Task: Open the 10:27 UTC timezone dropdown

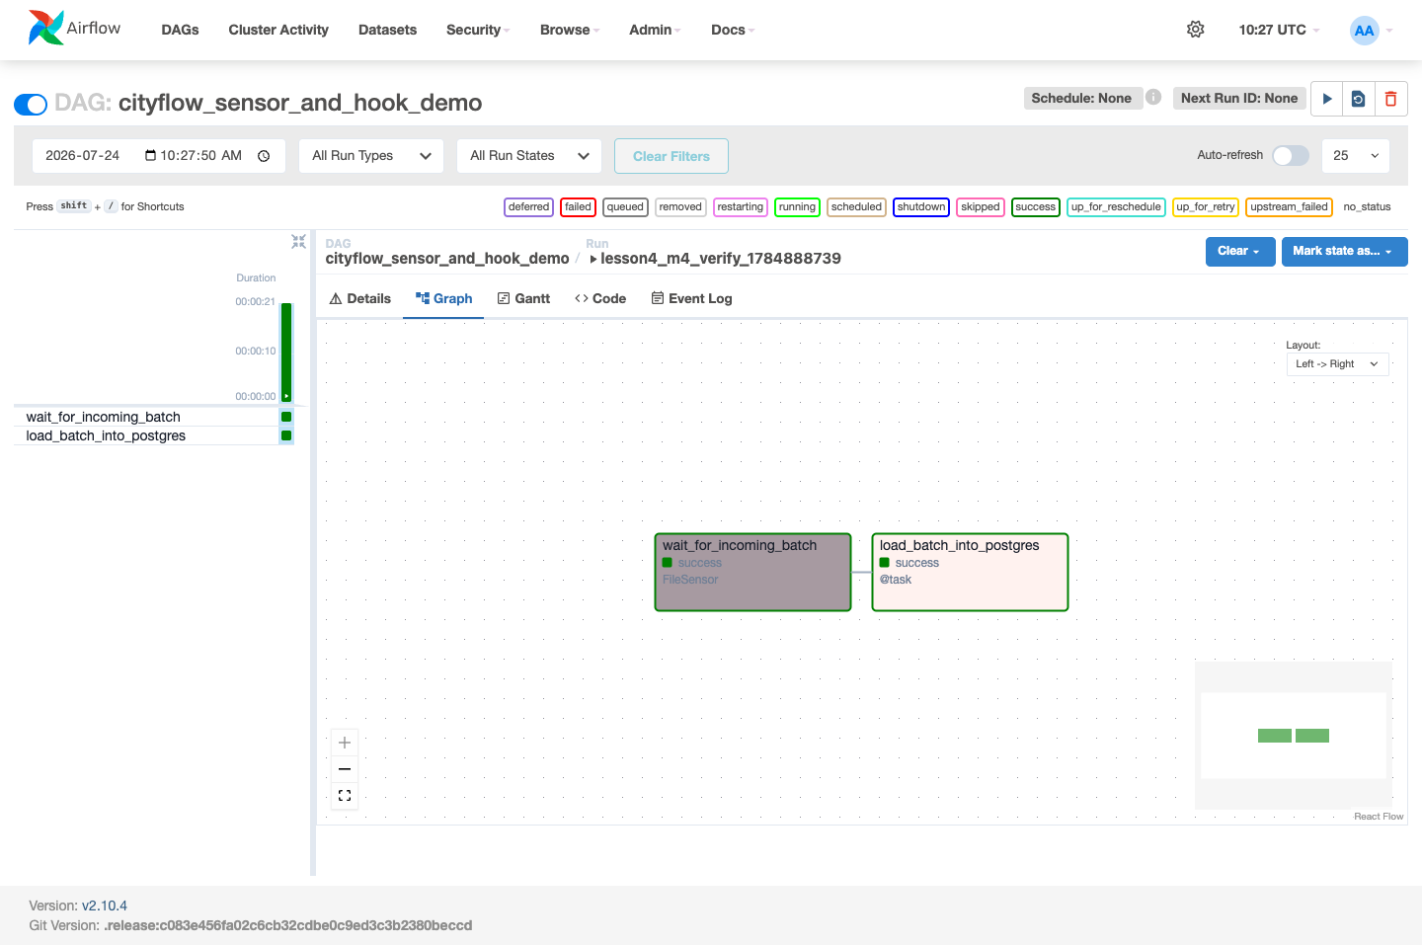Action: [1279, 30]
